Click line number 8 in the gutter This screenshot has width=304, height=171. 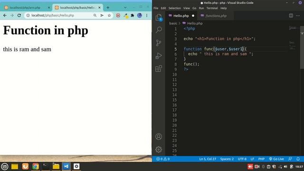(x=175, y=64)
